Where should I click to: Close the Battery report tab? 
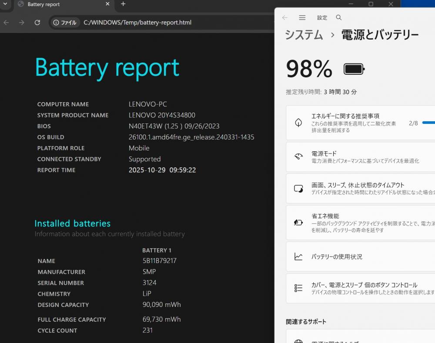107,4
